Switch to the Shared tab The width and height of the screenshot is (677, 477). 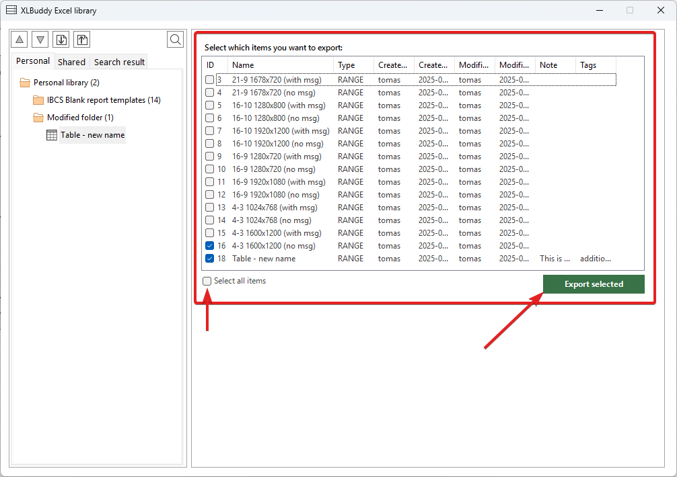coord(71,62)
